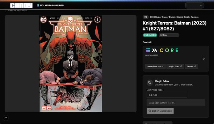Click the Metaplex logo next to CORE

tap(155, 50)
